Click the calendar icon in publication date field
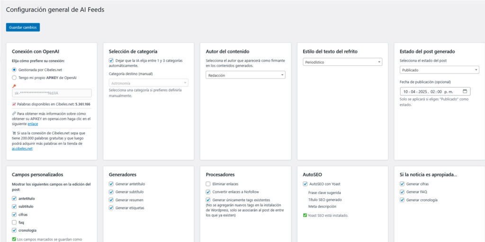Screen dimensions: 485x242 (x=466, y=92)
